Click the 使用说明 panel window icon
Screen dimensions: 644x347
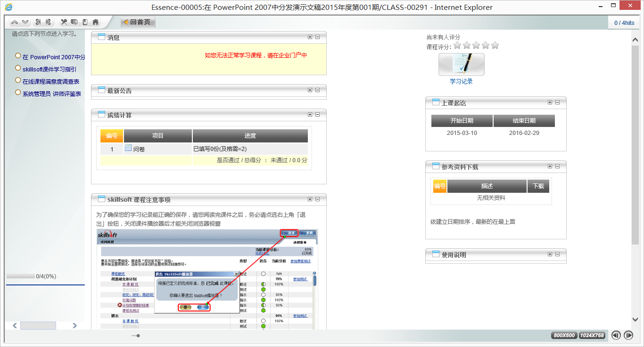tap(436, 254)
